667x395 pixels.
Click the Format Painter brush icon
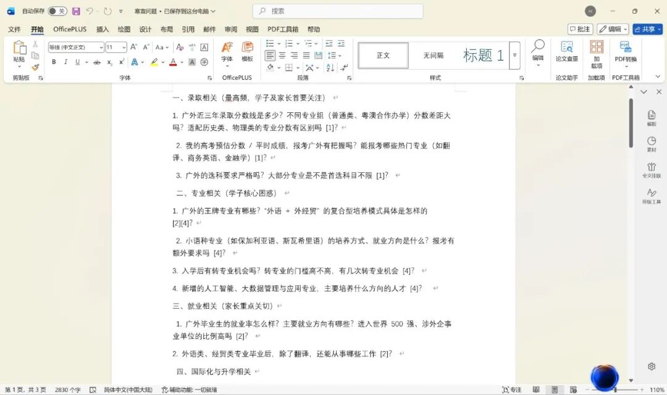pos(35,67)
